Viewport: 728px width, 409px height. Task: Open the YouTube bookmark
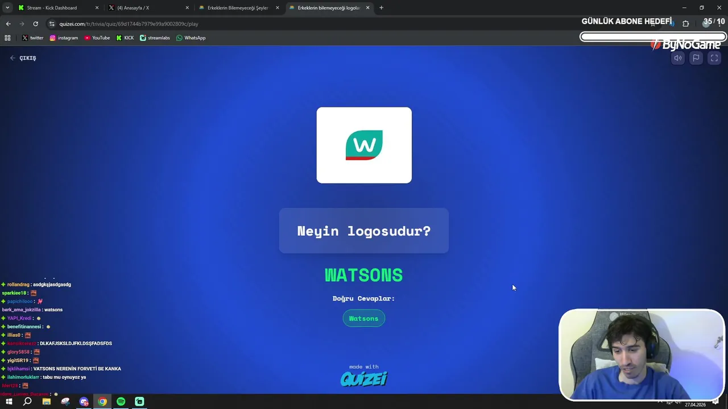point(97,38)
